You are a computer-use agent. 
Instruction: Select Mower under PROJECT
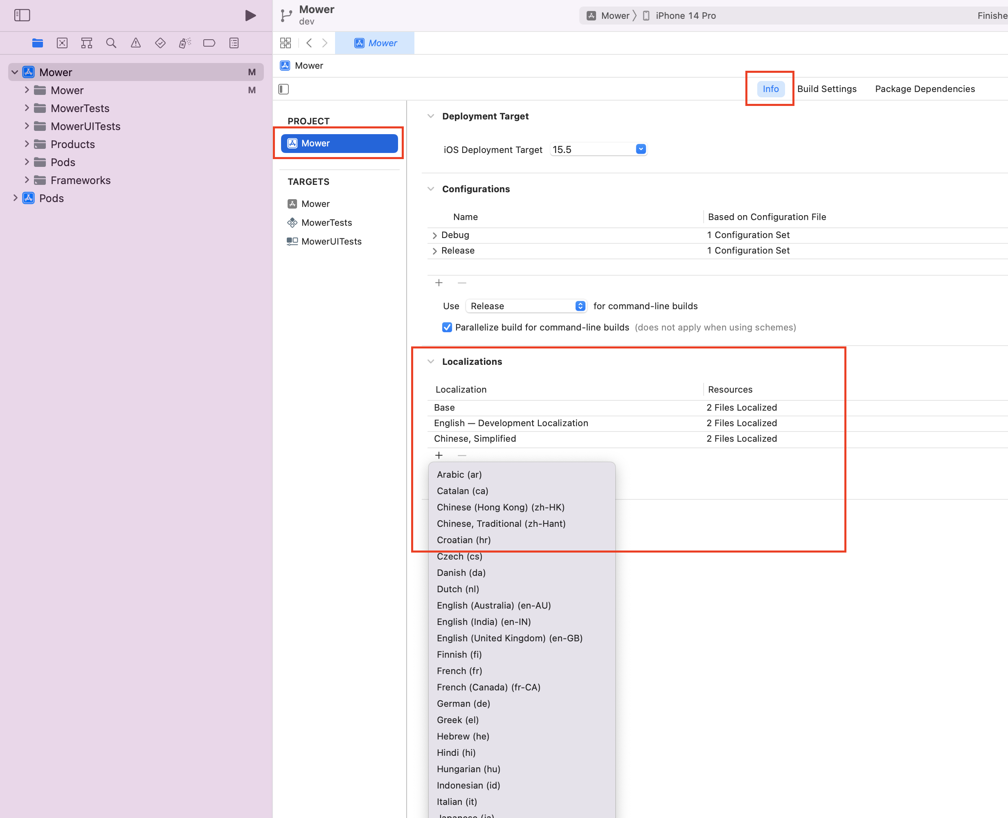tap(339, 143)
